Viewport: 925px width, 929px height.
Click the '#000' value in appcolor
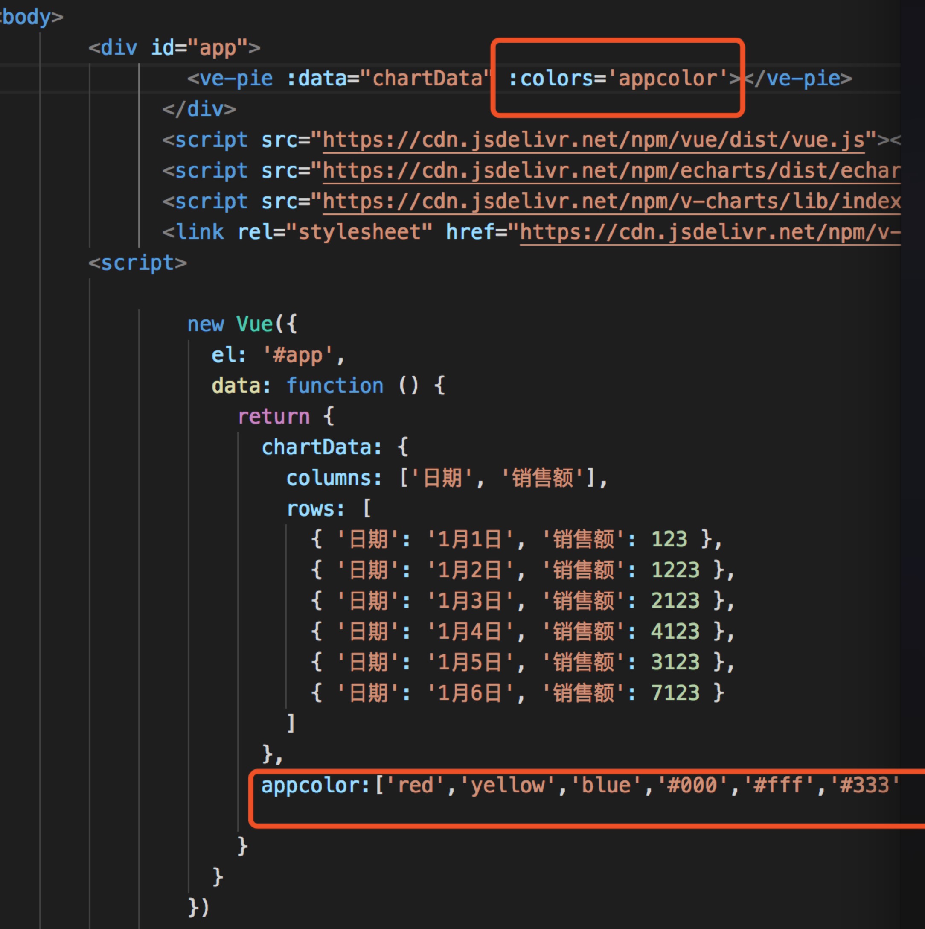pos(692,786)
